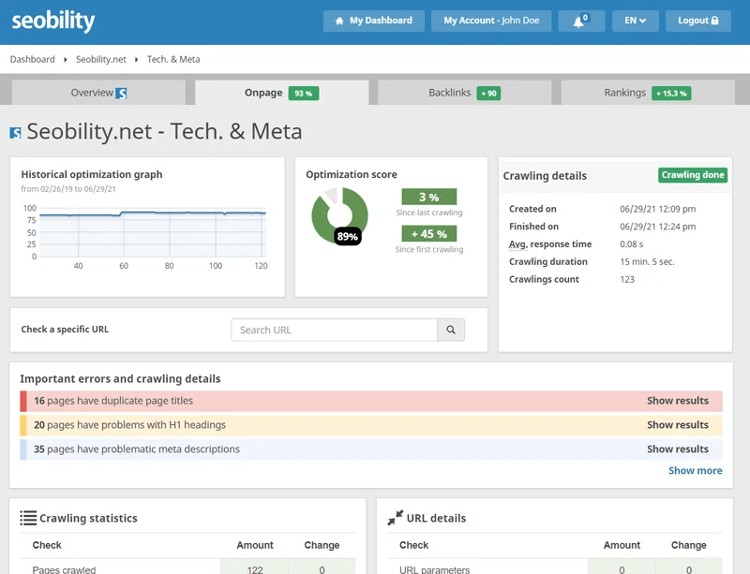Click the arrows icon beside URL details
Image resolution: width=750 pixels, height=574 pixels.
click(395, 516)
